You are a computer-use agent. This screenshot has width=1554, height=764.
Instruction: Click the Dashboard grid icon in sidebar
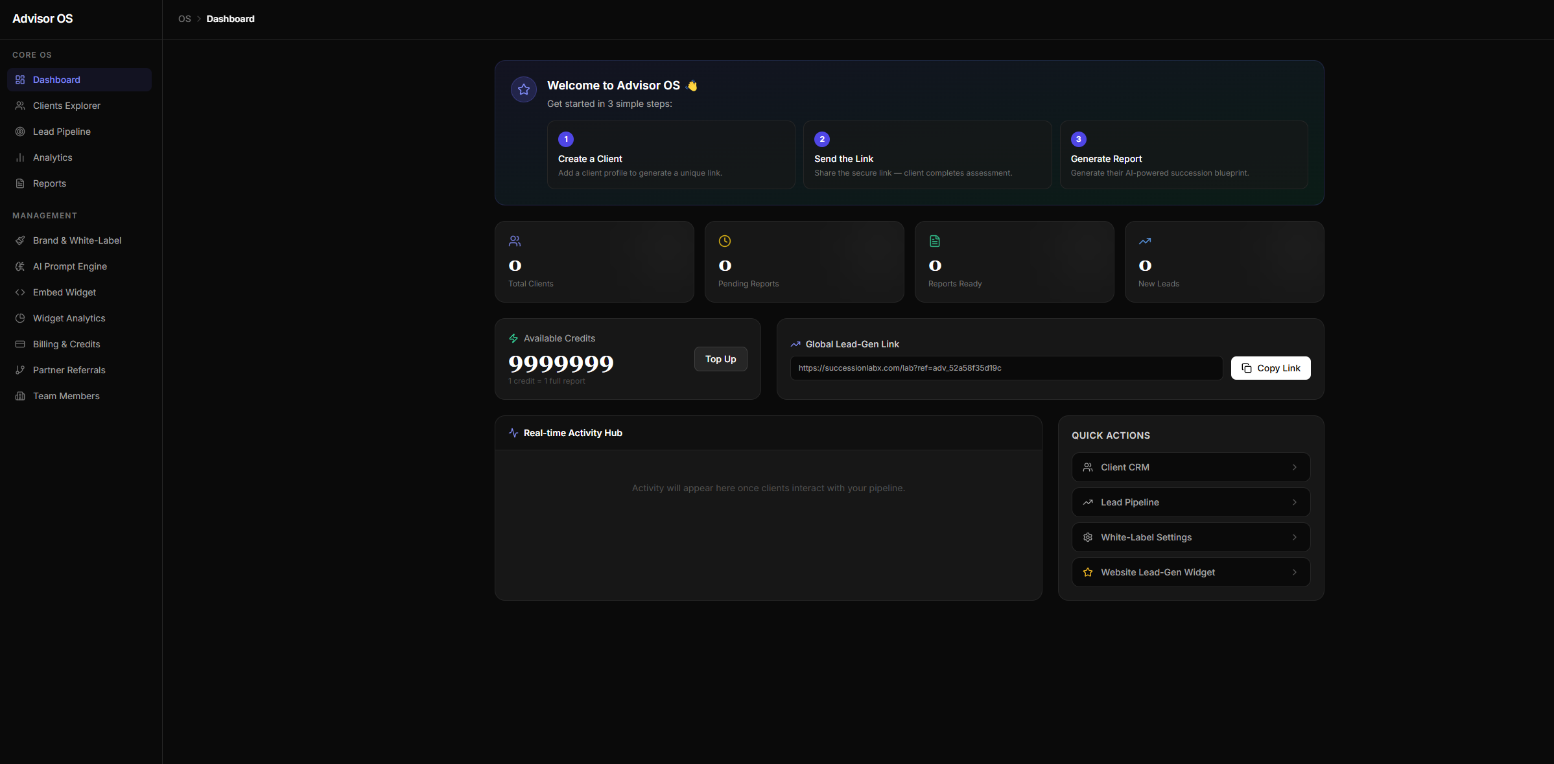(x=20, y=80)
